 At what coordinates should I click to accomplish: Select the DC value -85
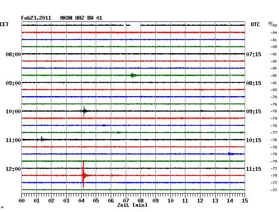tap(274, 47)
